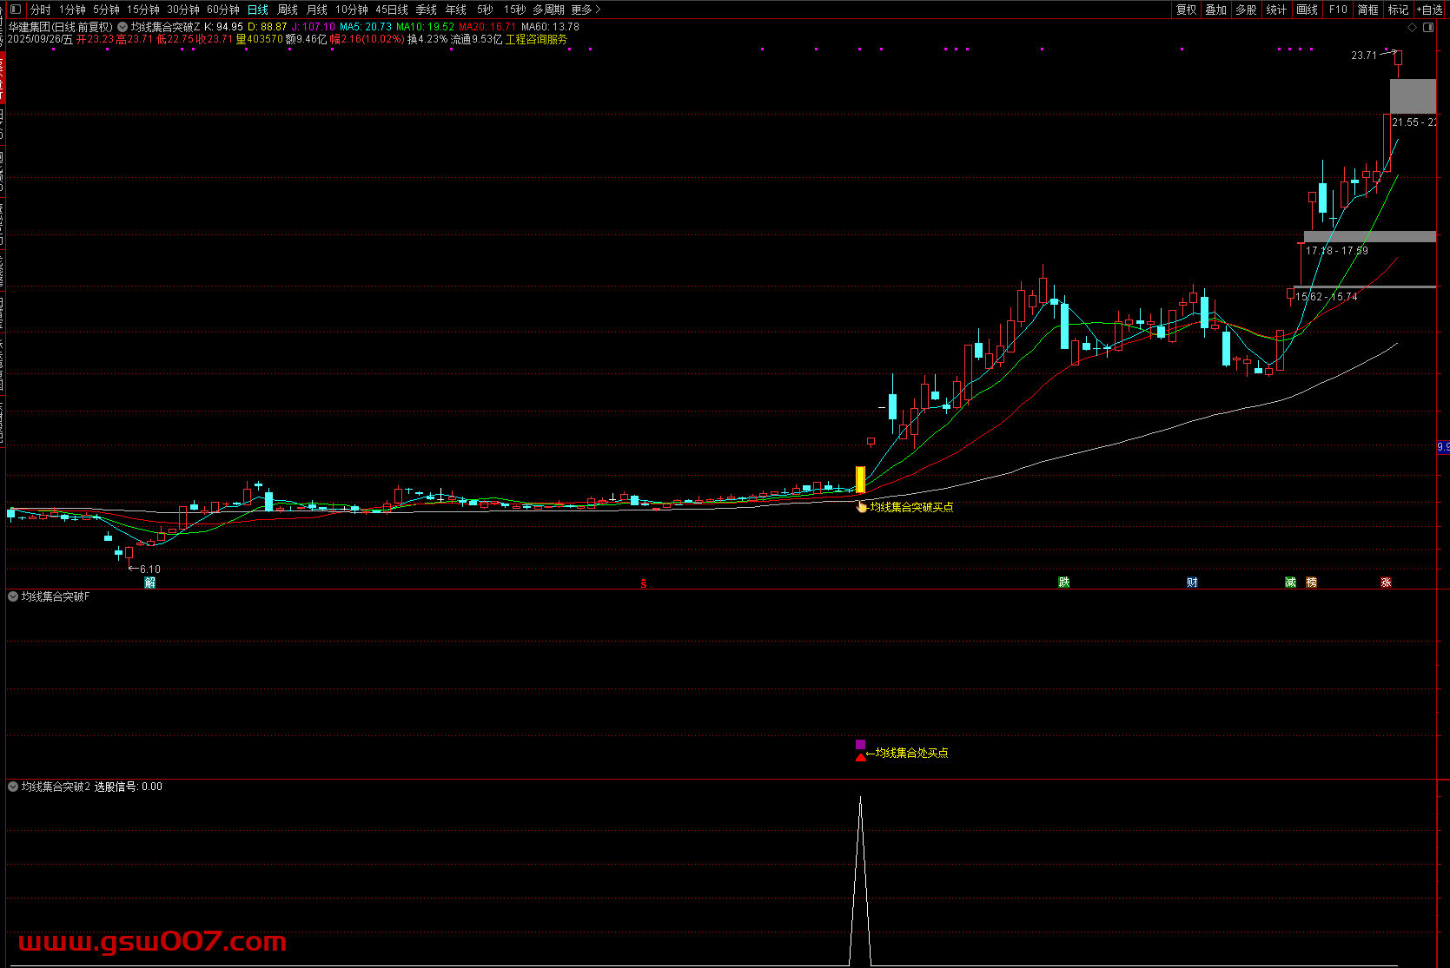Click the diamond icon at chart top-right
The width and height of the screenshot is (1450, 968).
tap(1412, 28)
